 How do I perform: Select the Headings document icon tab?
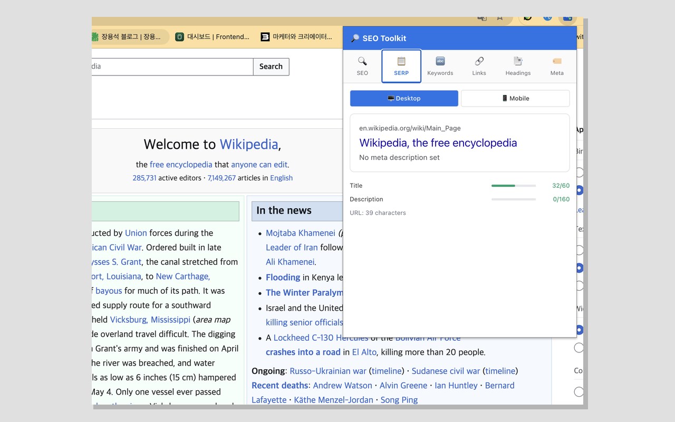pos(518,61)
